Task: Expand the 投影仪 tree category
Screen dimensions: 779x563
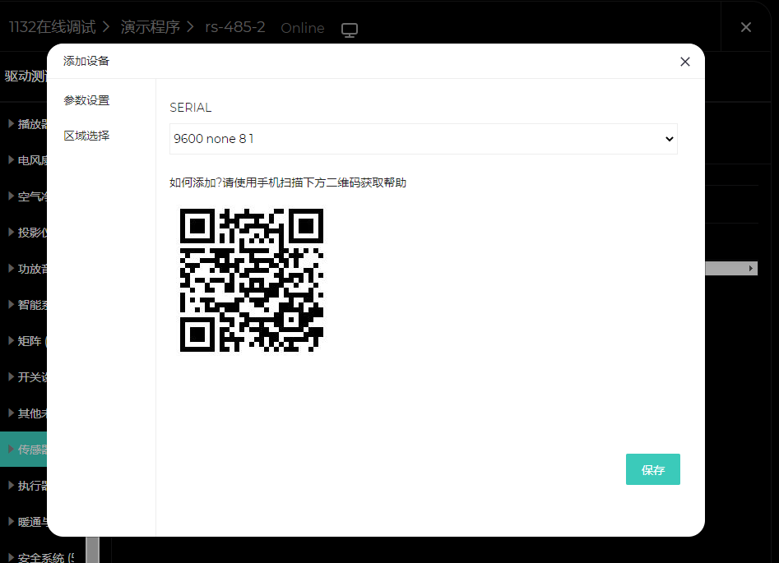Action: [x=11, y=233]
